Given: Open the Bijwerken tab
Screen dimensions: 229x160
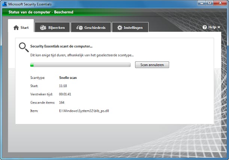Looking at the screenshot, I should pyautogui.click(x=52, y=27).
